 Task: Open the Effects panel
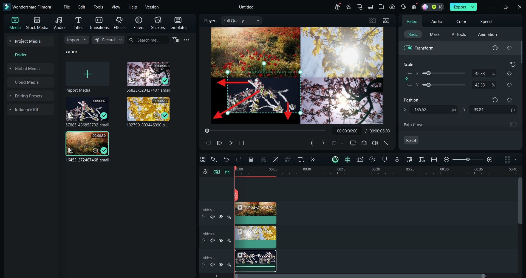point(119,23)
